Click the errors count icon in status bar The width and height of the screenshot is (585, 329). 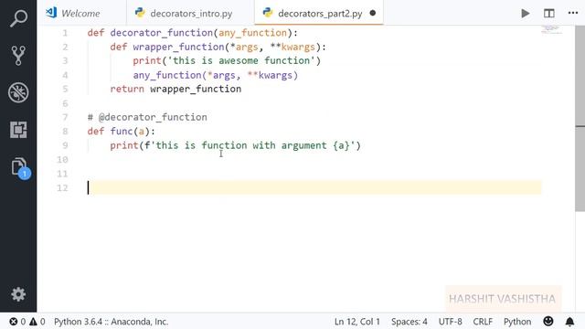tap(17, 322)
